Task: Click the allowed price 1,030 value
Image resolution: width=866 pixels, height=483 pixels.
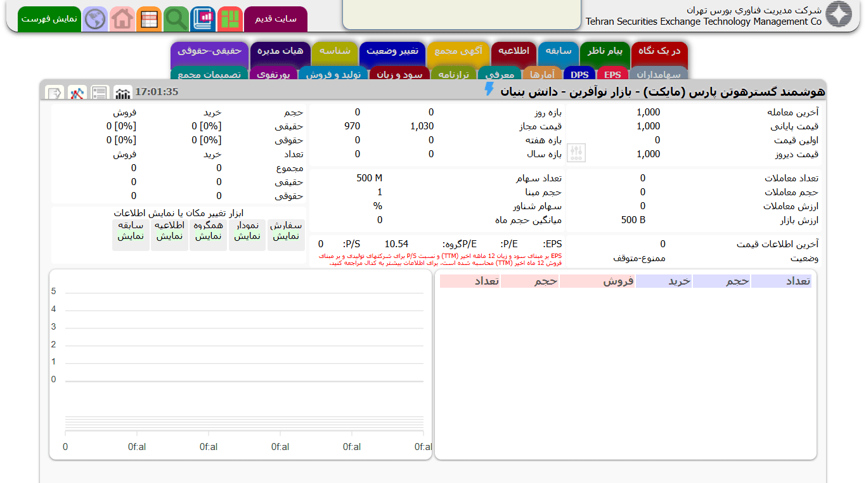Action: click(422, 126)
